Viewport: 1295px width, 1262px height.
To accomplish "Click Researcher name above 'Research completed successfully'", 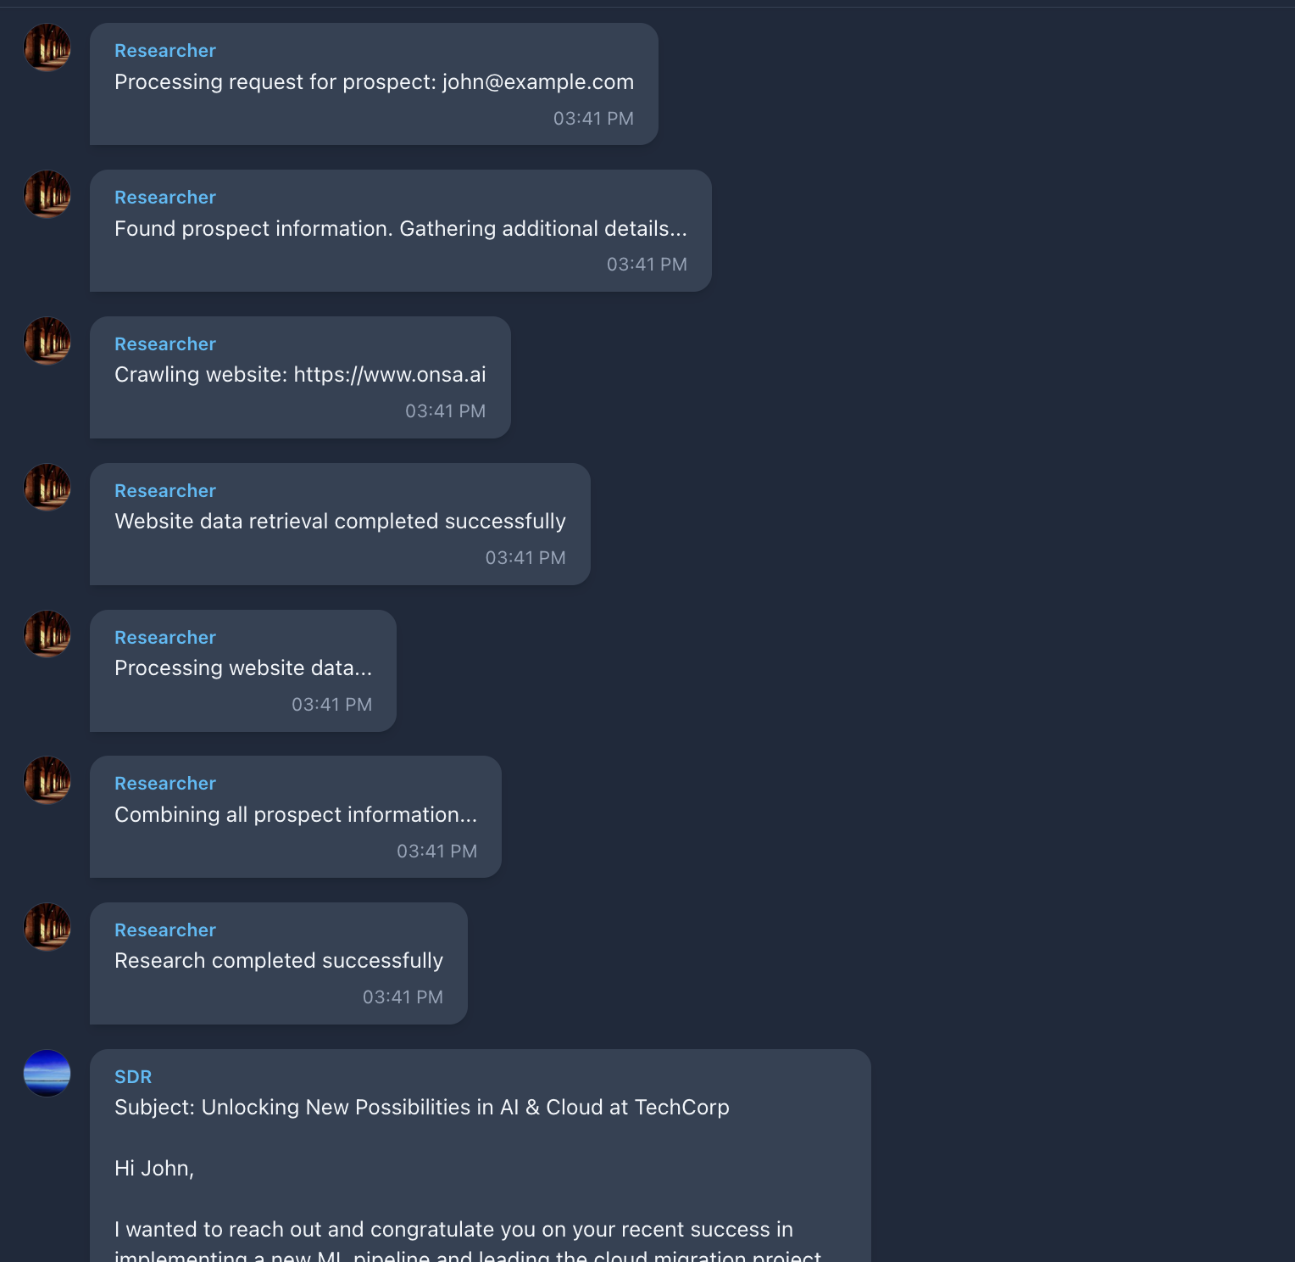I will click(165, 930).
